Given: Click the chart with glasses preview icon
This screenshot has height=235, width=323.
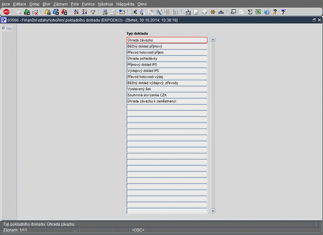Looking at the screenshot, I should [x=233, y=12].
